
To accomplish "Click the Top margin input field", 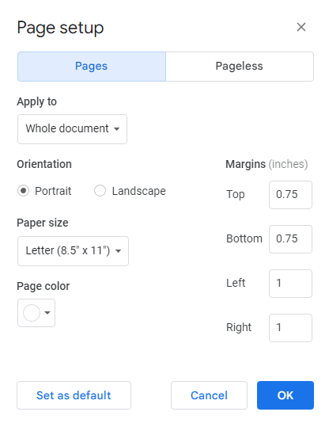I will click(291, 195).
